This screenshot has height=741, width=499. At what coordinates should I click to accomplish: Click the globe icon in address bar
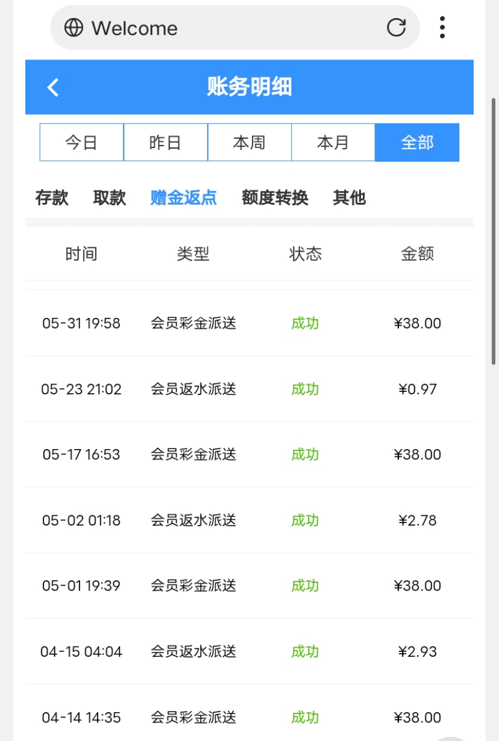(74, 28)
